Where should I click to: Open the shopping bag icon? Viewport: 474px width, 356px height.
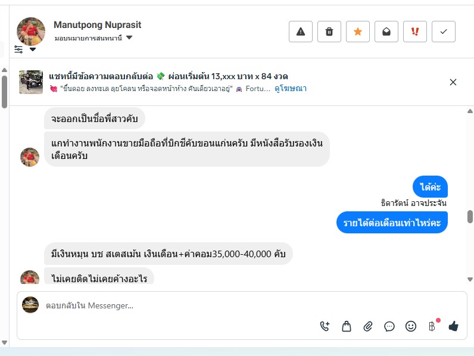click(347, 326)
